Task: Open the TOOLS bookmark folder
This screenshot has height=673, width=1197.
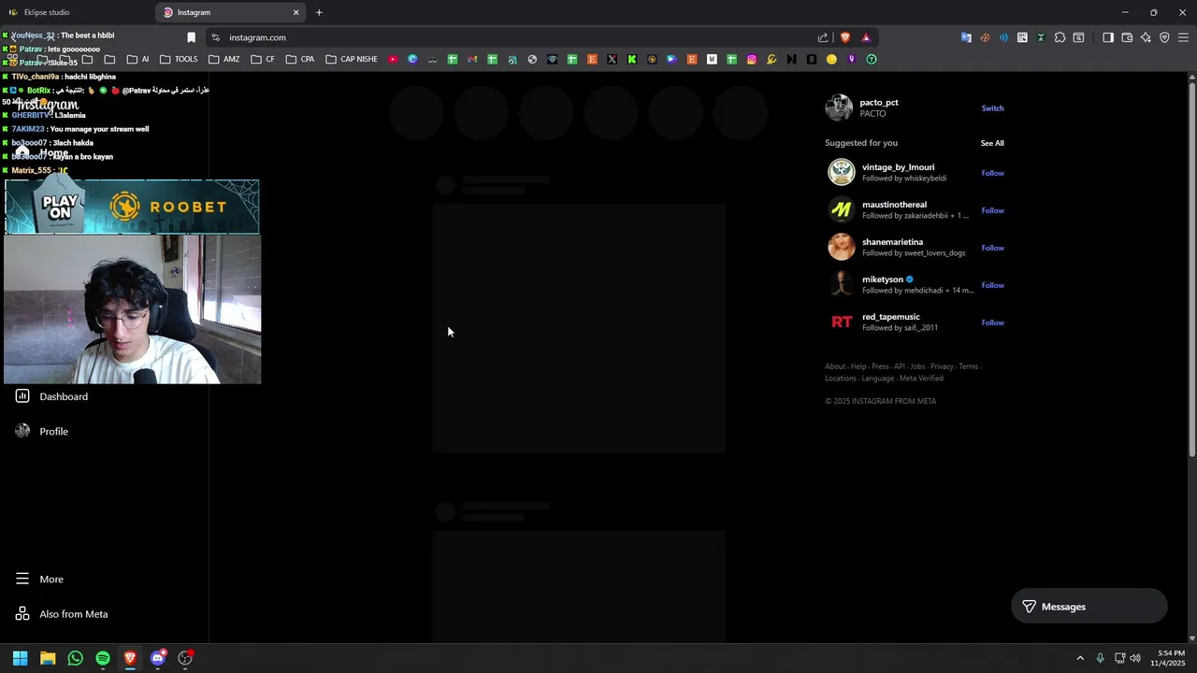Action: coord(179,59)
